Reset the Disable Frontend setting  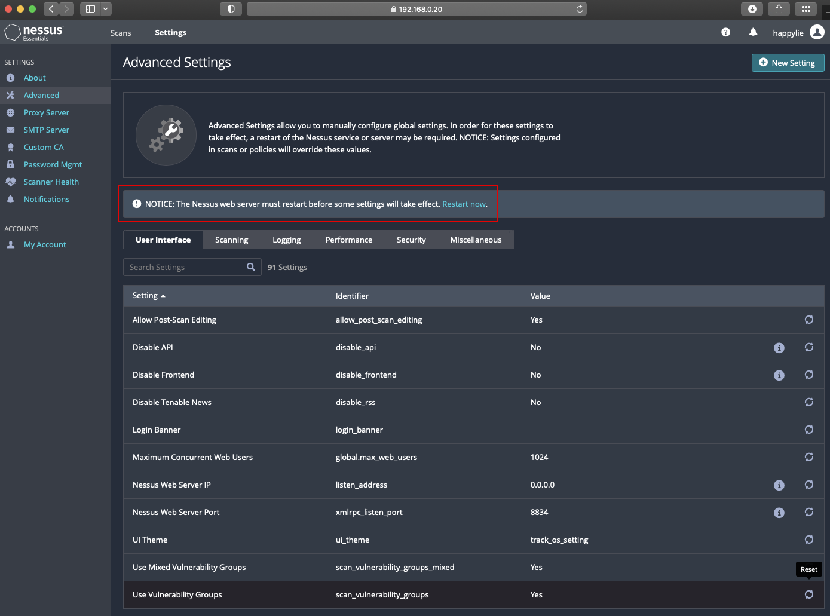(x=809, y=375)
